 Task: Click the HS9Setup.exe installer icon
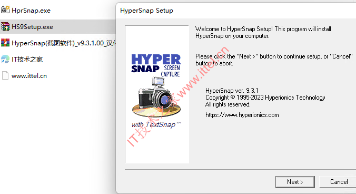(x=5, y=26)
